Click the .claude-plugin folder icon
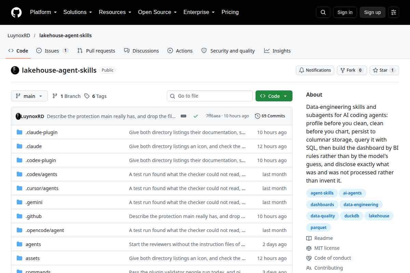 [x=19, y=132]
